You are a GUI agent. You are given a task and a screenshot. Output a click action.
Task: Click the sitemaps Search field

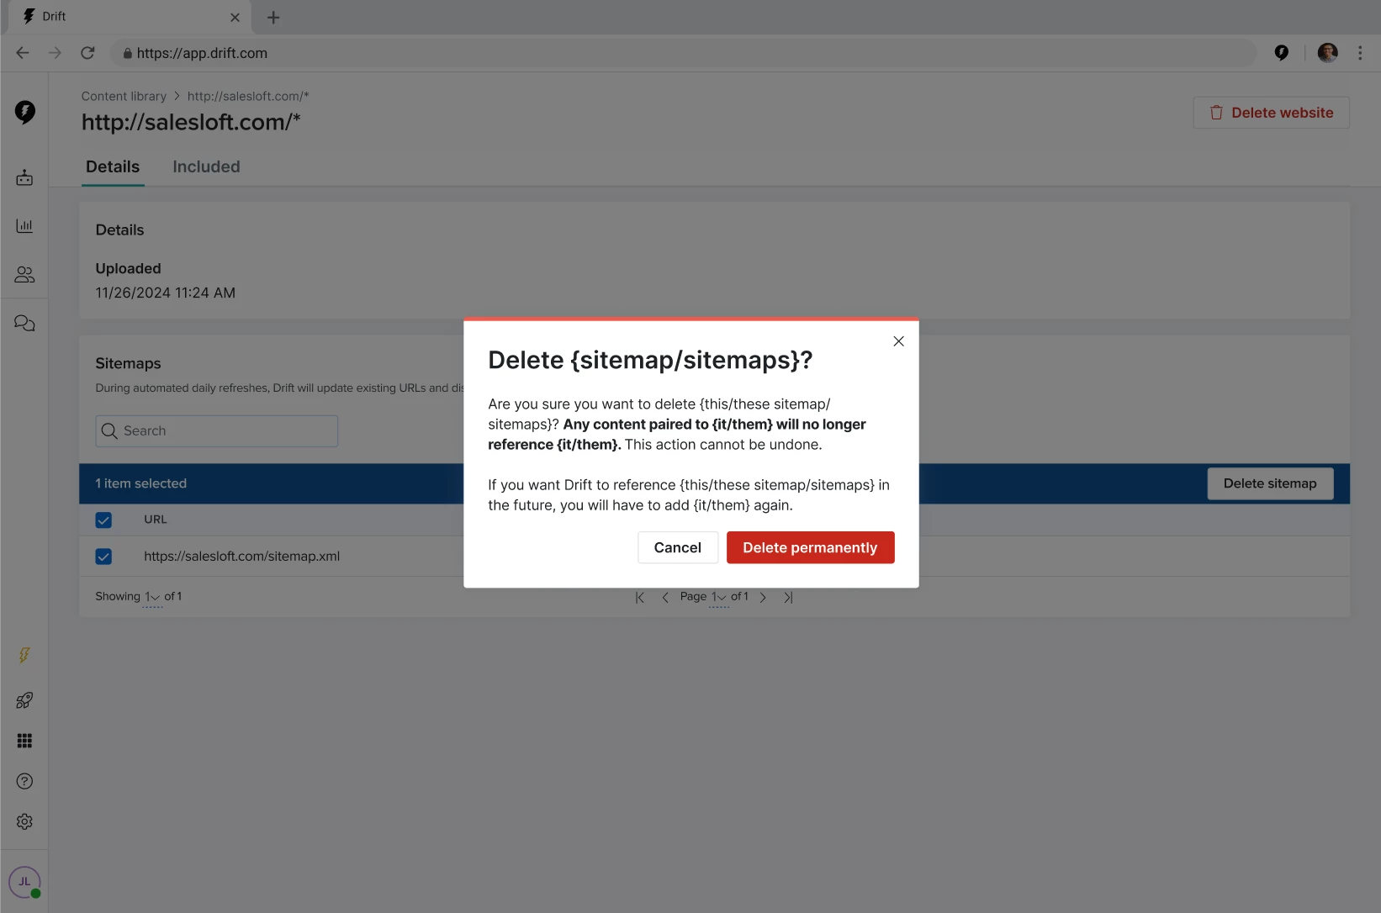(217, 431)
